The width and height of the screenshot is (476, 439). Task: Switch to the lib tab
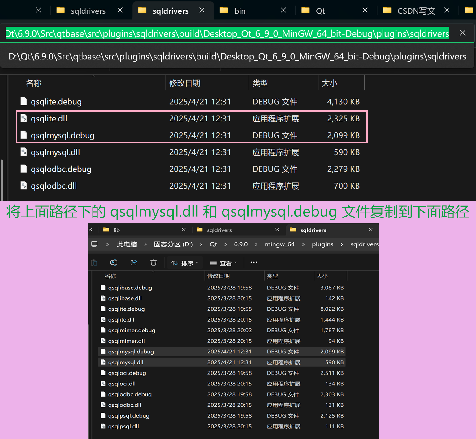click(116, 230)
